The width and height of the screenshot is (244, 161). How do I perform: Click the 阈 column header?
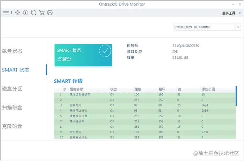[179, 89]
